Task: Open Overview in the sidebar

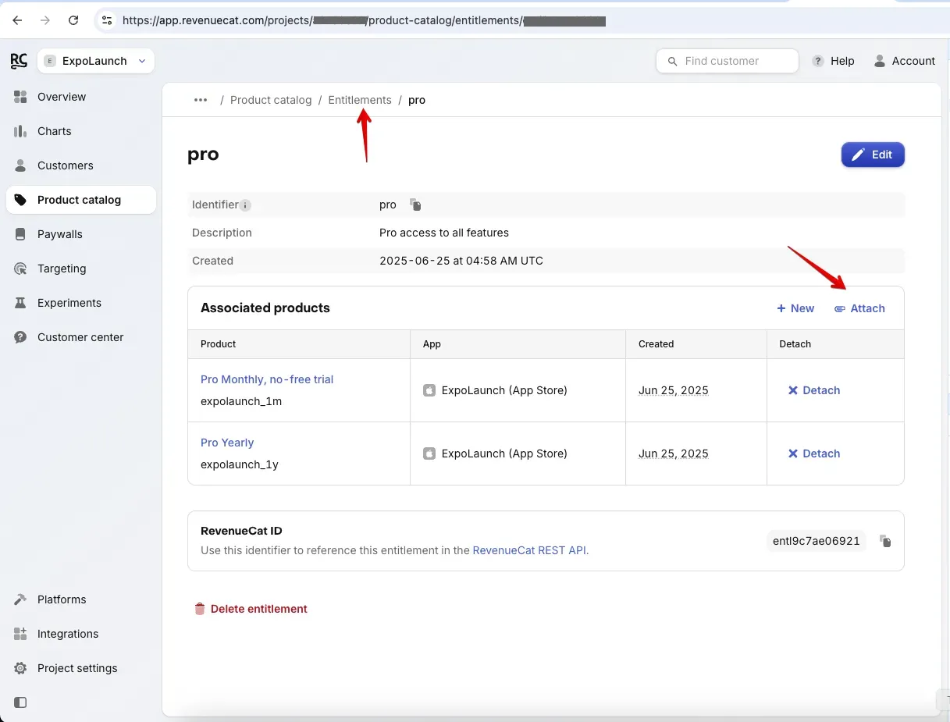Action: (x=81, y=97)
